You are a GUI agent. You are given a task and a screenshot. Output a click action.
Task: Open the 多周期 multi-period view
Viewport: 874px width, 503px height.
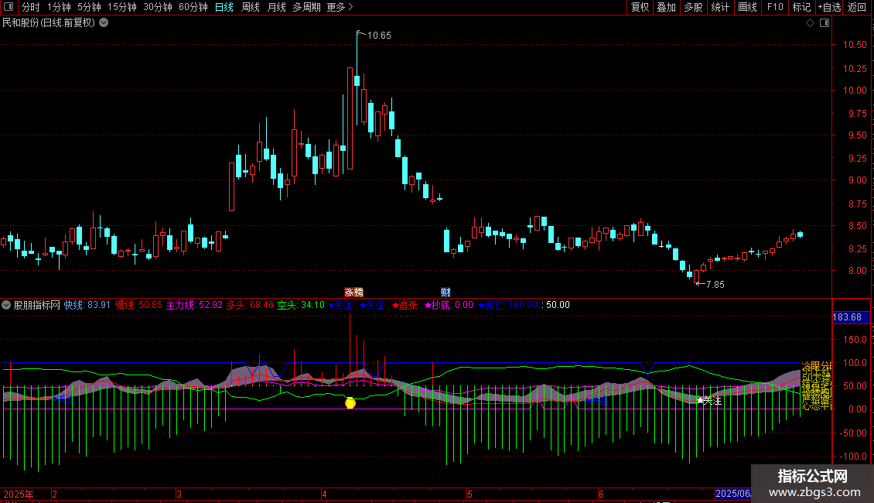306,7
